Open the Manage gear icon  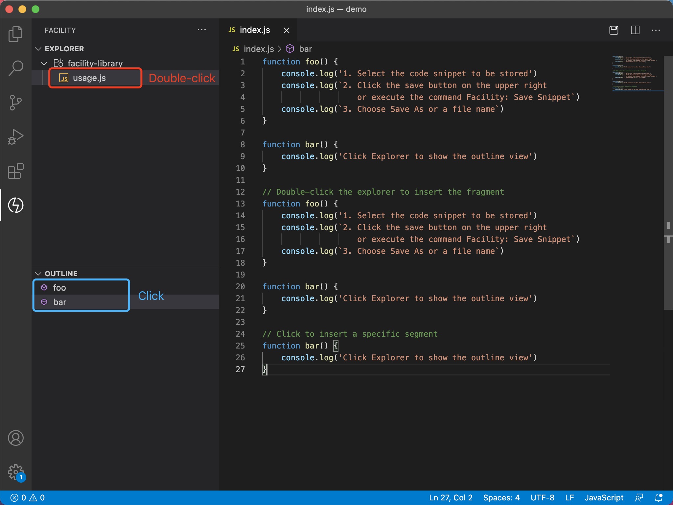(15, 472)
